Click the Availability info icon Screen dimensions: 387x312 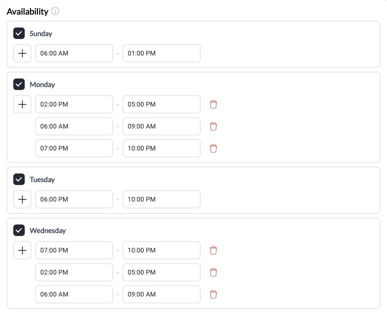coord(55,11)
